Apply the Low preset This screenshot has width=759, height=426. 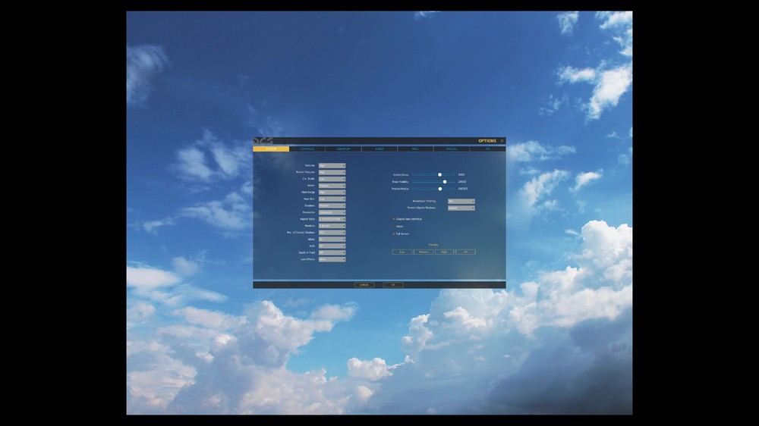tap(402, 252)
